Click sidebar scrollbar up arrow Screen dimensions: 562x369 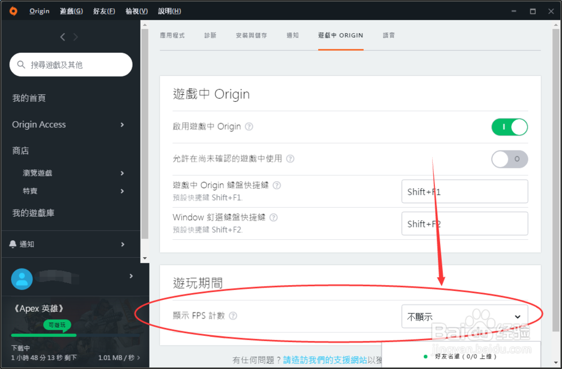145,25
